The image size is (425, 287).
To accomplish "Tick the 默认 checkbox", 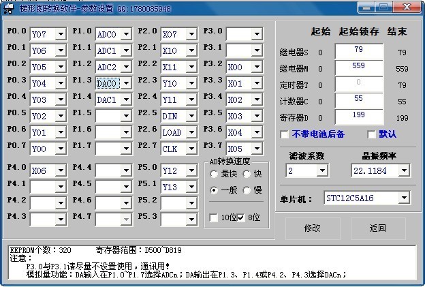I will click(371, 134).
